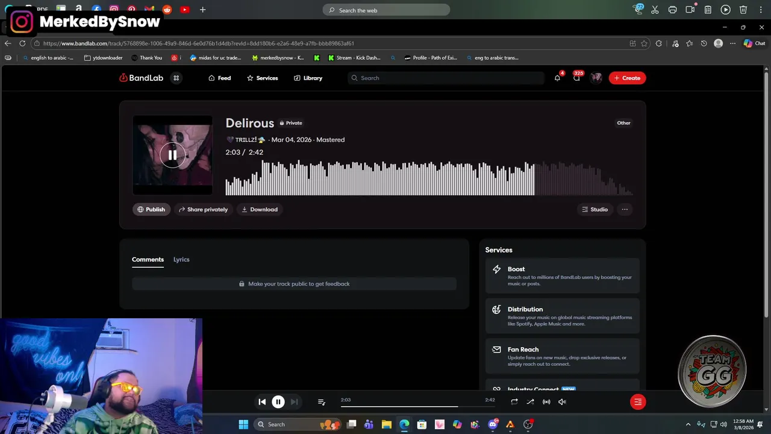
Task: Click Share privately button
Action: click(x=204, y=209)
